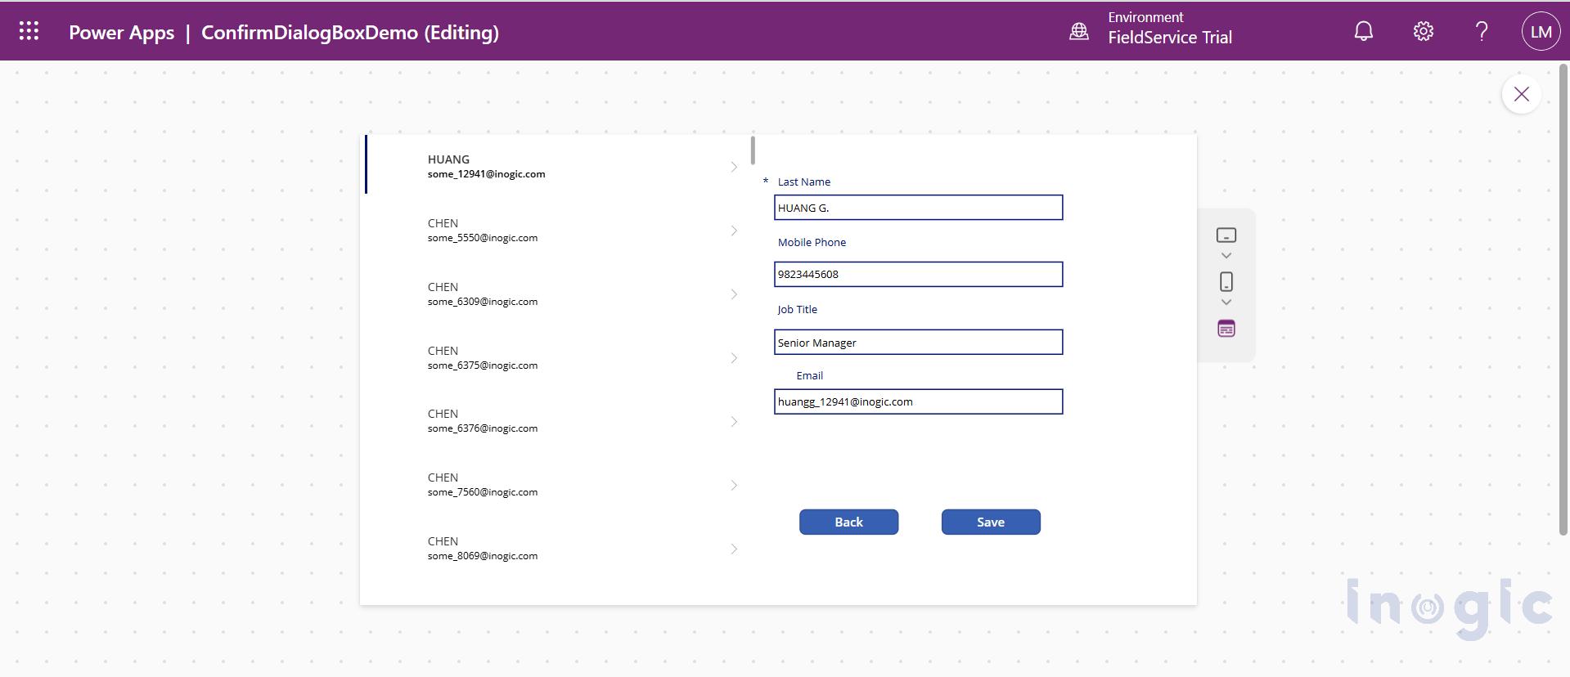
Task: Focus the Mobile Phone input field
Action: (x=918, y=274)
